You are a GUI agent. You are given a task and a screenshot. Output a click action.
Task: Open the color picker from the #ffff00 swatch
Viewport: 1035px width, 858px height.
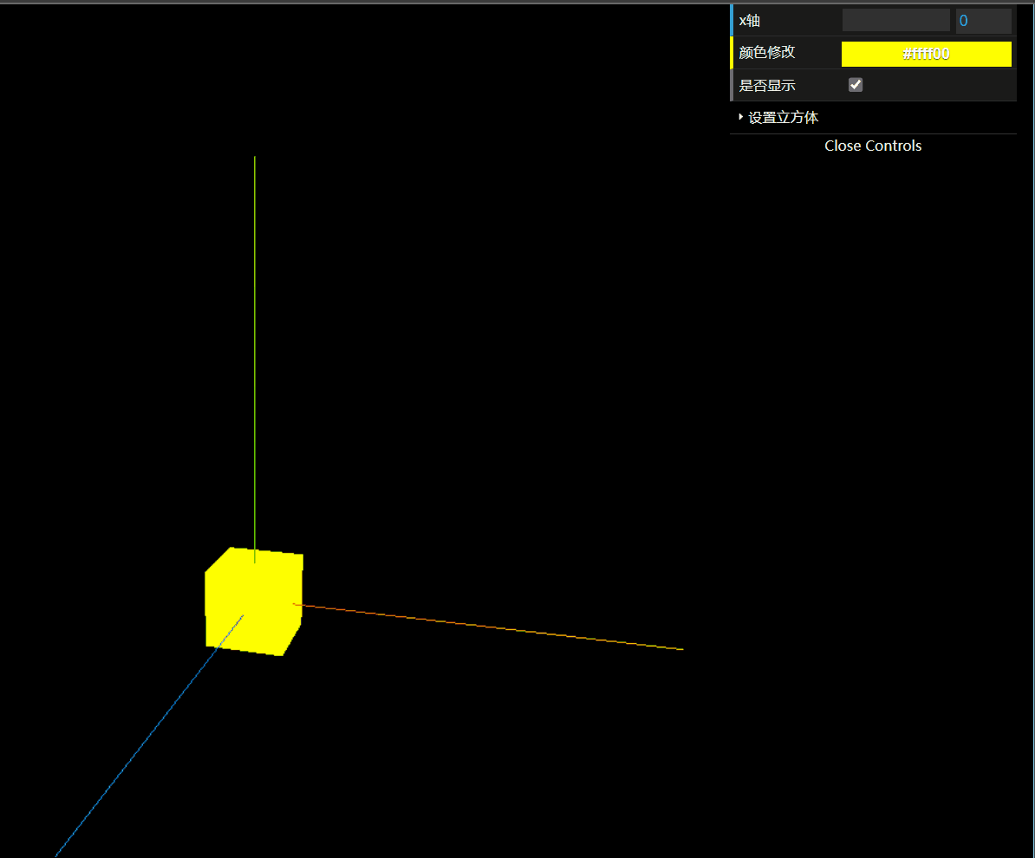pos(926,54)
